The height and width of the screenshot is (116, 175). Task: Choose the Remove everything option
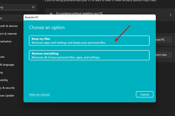pyautogui.click(x=89, y=55)
